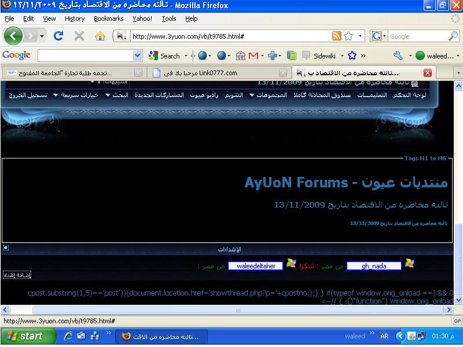Screen dimensions: 463x347
Task: Click the RSS feed icon in address bar
Action: (x=336, y=36)
